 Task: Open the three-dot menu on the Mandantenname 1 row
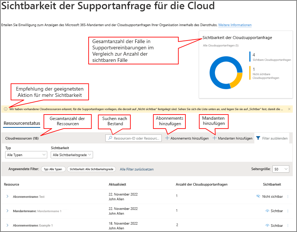tap(288, 211)
